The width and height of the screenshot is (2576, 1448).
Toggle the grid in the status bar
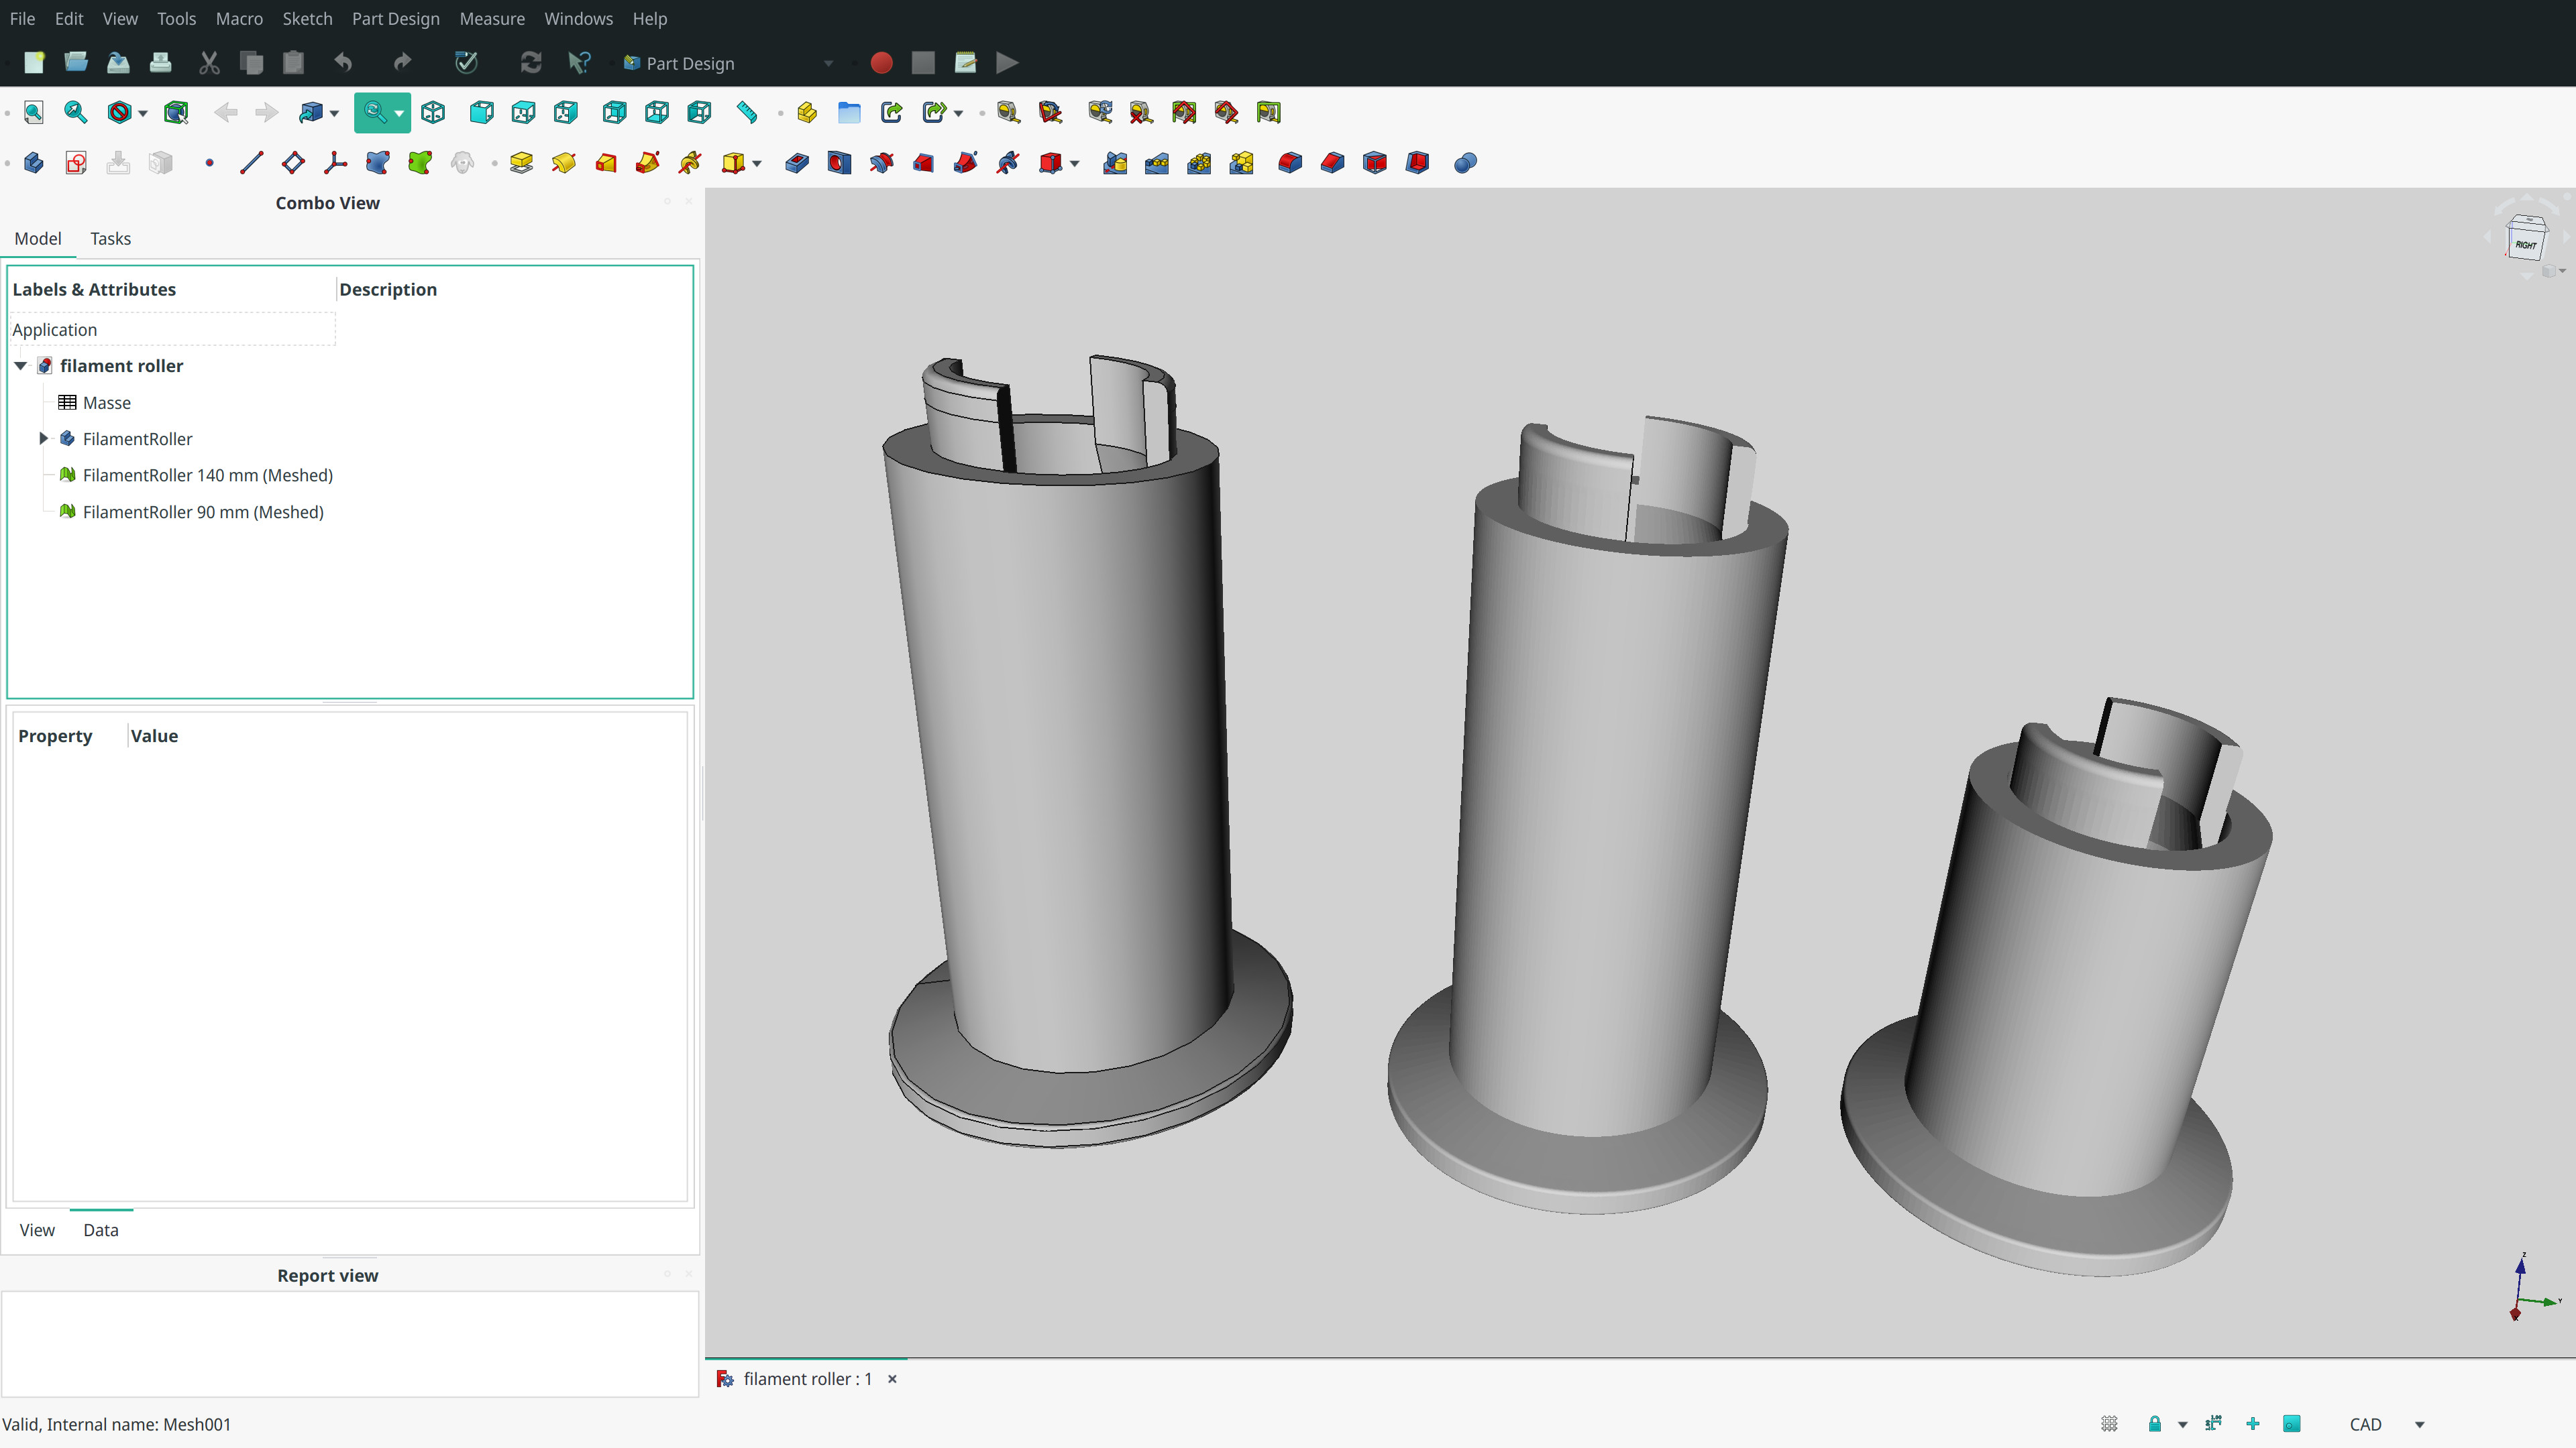2109,1424
